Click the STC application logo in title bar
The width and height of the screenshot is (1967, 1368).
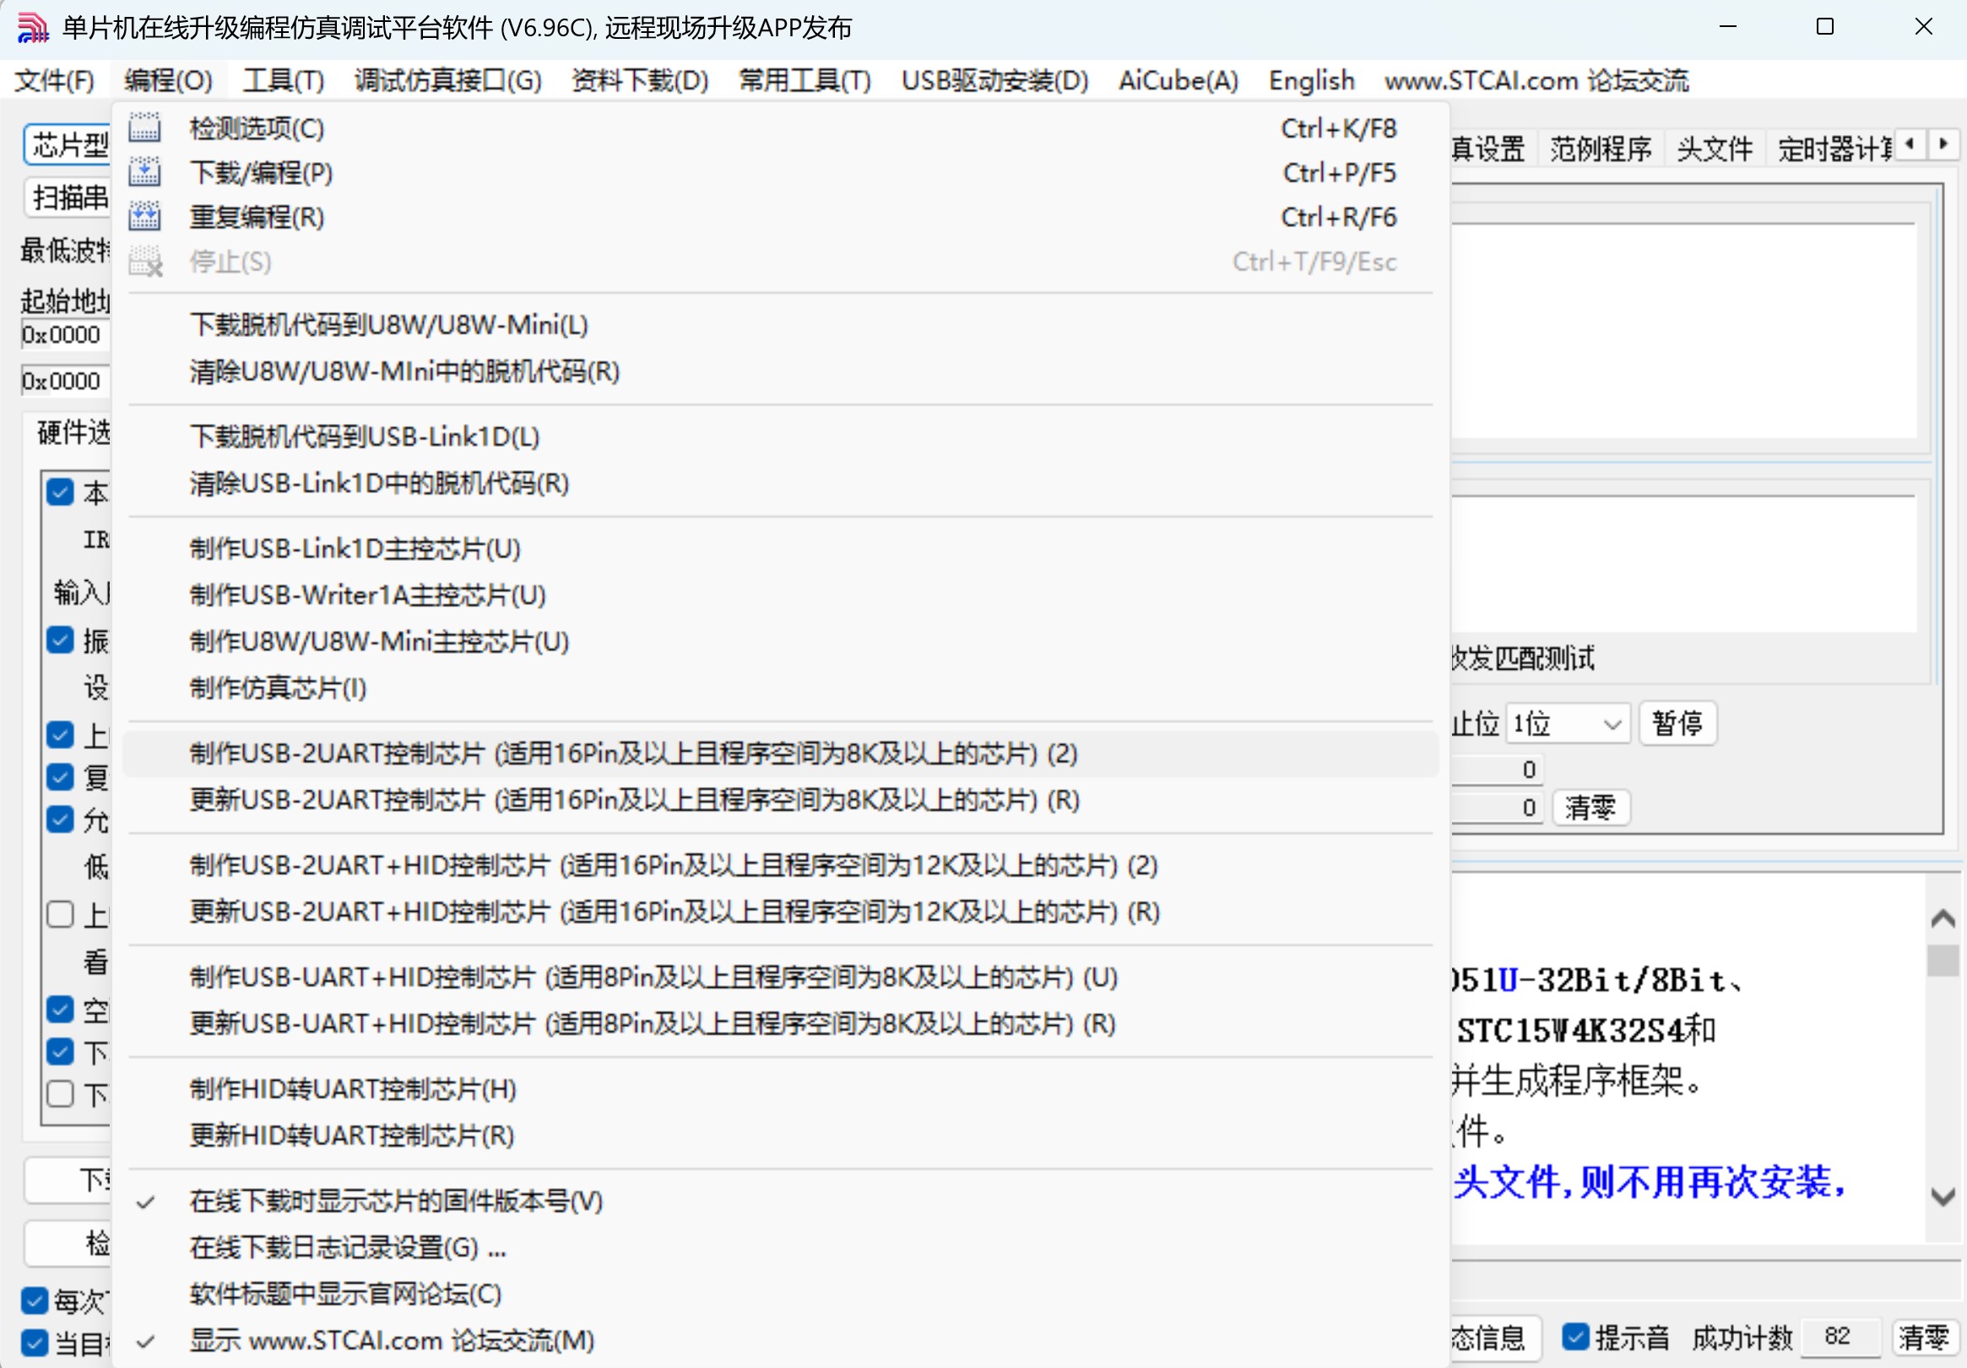[33, 27]
